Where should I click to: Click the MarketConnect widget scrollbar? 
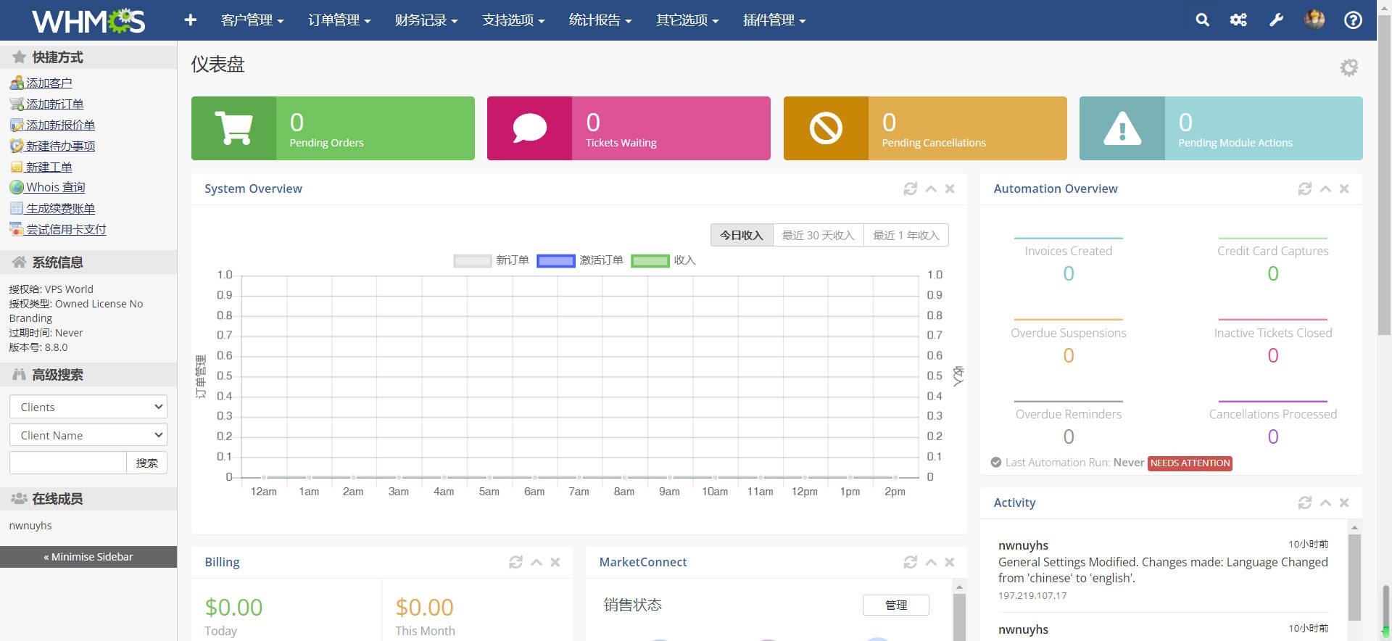[959, 616]
